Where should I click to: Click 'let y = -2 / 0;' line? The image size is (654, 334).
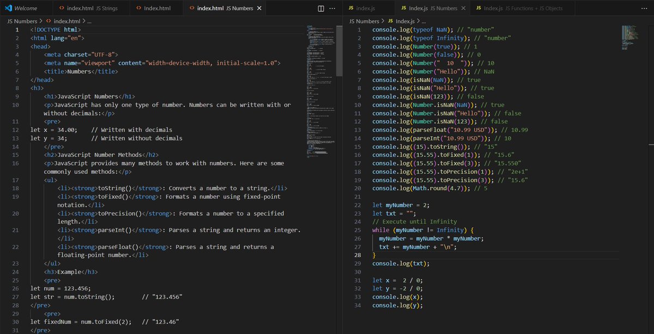397,288
